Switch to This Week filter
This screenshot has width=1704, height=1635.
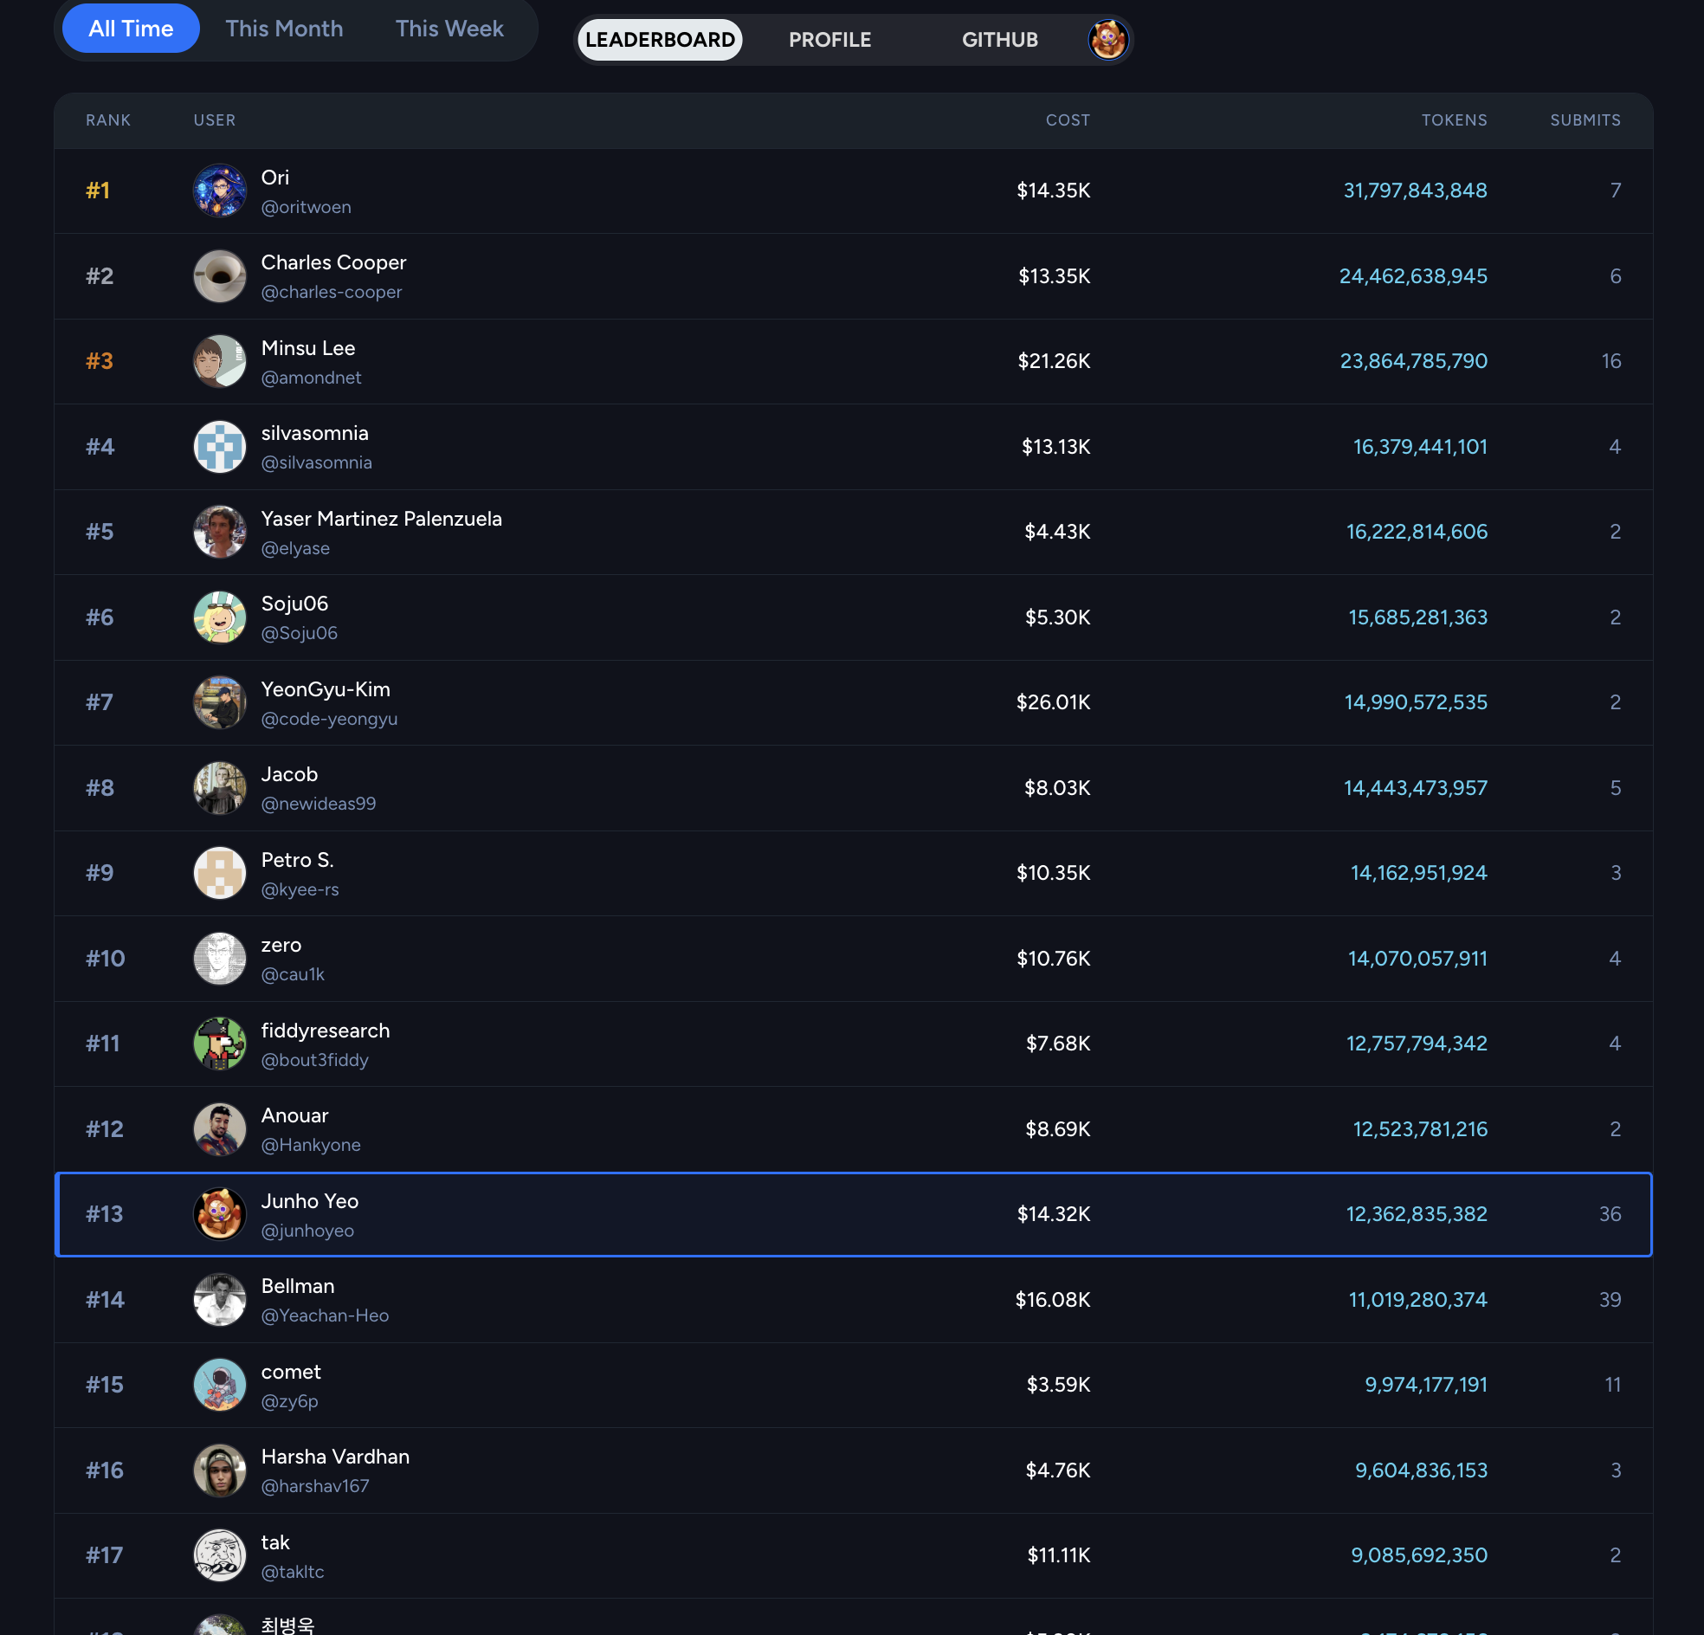coord(449,29)
